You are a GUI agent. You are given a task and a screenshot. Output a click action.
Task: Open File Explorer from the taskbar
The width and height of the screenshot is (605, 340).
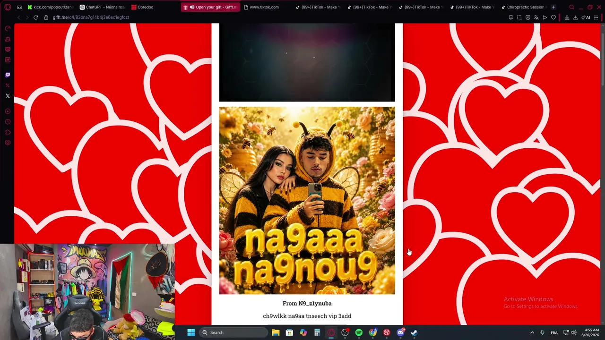click(276, 332)
